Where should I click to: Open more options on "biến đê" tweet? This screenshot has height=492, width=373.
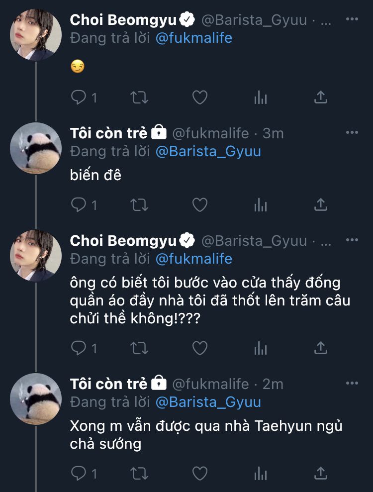tap(352, 133)
